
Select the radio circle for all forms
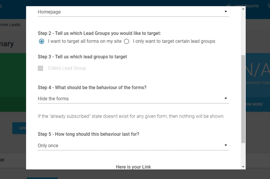point(41,41)
